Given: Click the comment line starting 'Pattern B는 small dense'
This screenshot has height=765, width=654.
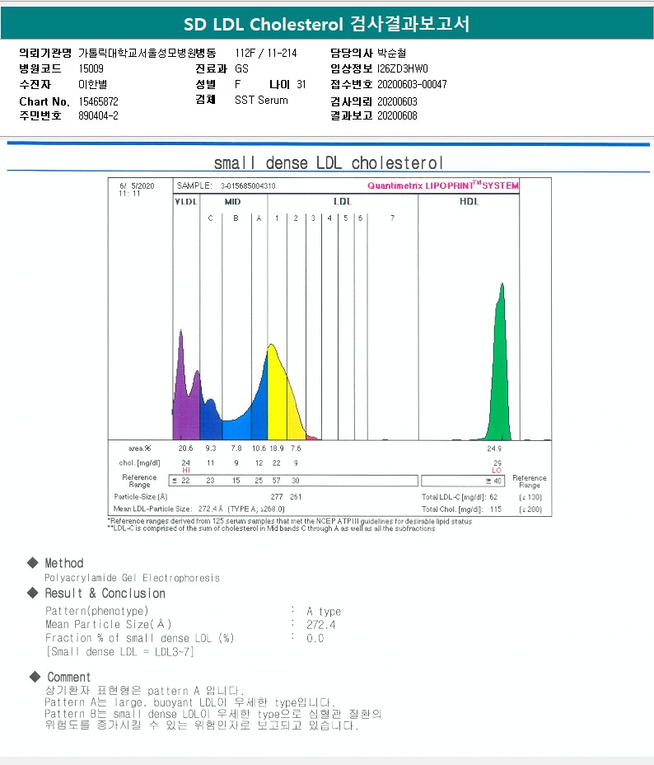Looking at the screenshot, I should (213, 714).
